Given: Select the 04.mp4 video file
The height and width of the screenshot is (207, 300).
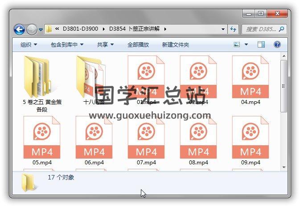Looking at the screenshot, I should pyautogui.click(x=251, y=77).
